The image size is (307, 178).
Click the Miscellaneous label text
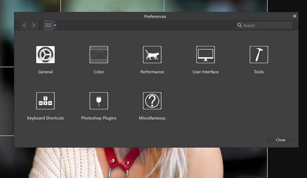click(x=152, y=118)
